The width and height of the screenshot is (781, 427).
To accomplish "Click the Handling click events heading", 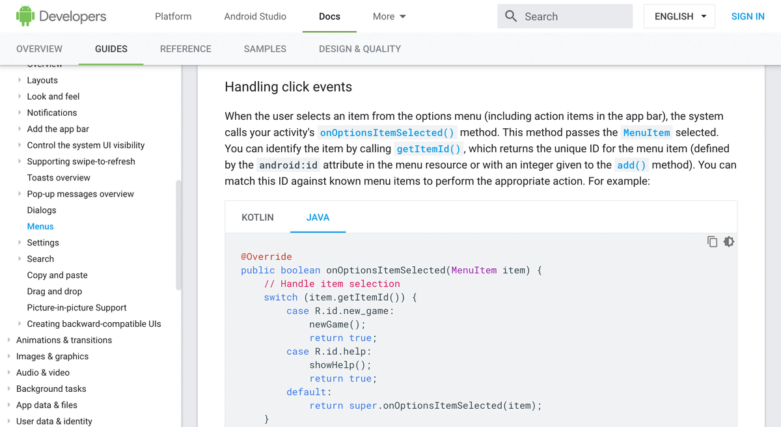I will point(288,87).
